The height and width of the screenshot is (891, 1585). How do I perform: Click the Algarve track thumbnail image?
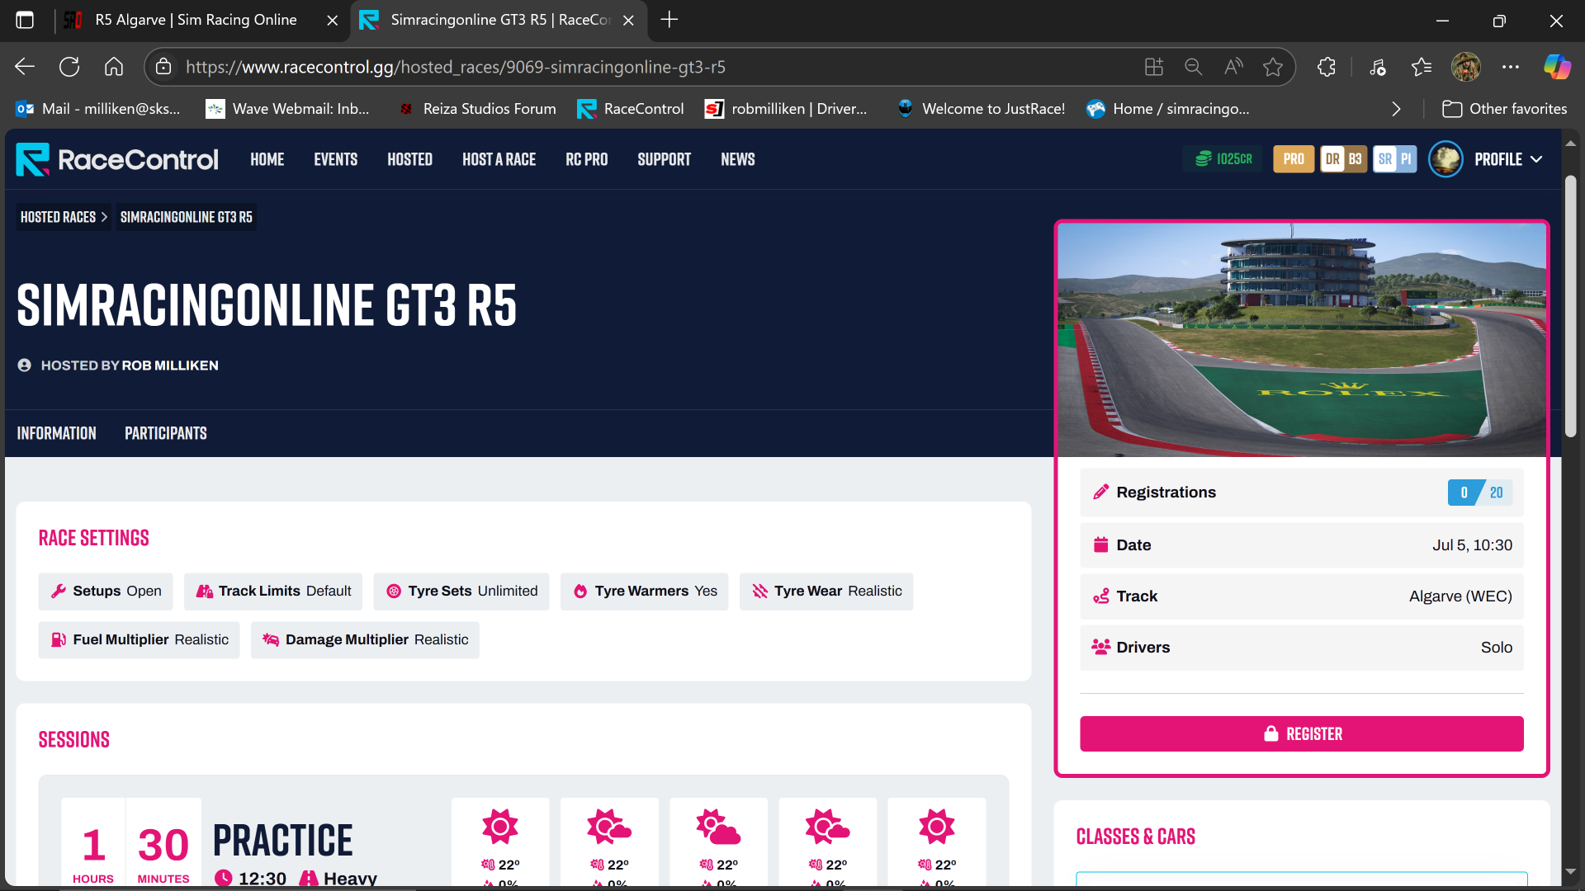(x=1302, y=339)
